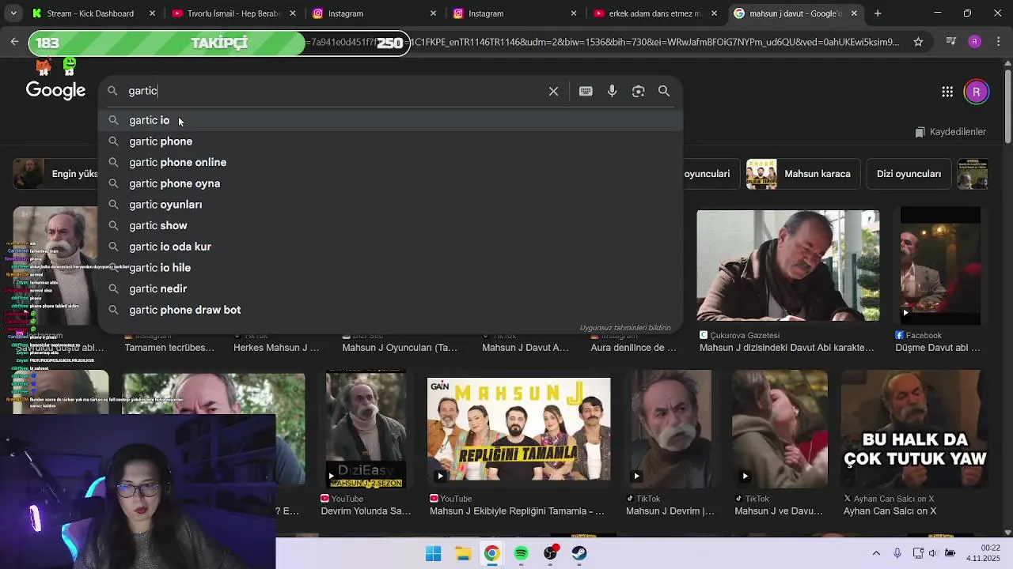This screenshot has width=1013, height=569.
Task: Select the suggestion gartic nedir
Action: click(390, 288)
